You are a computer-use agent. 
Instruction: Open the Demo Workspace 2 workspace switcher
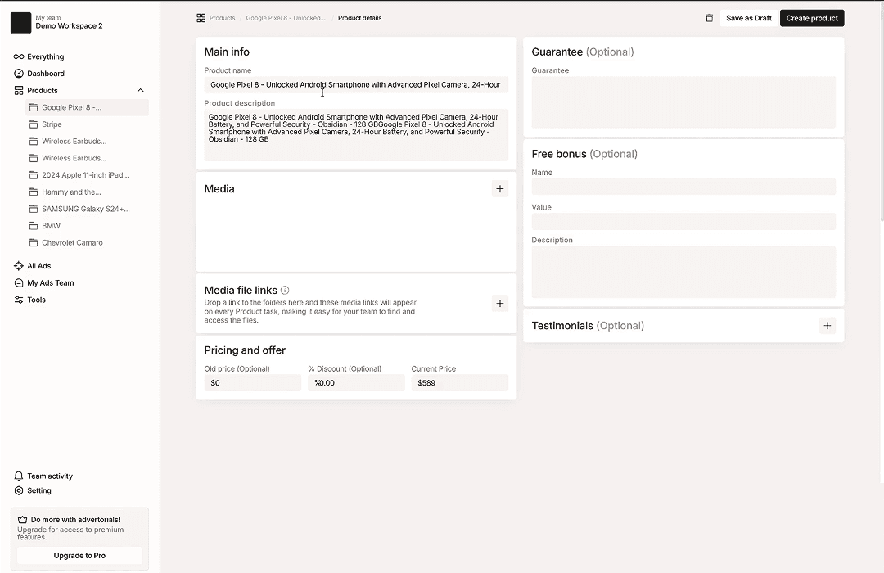(69, 22)
